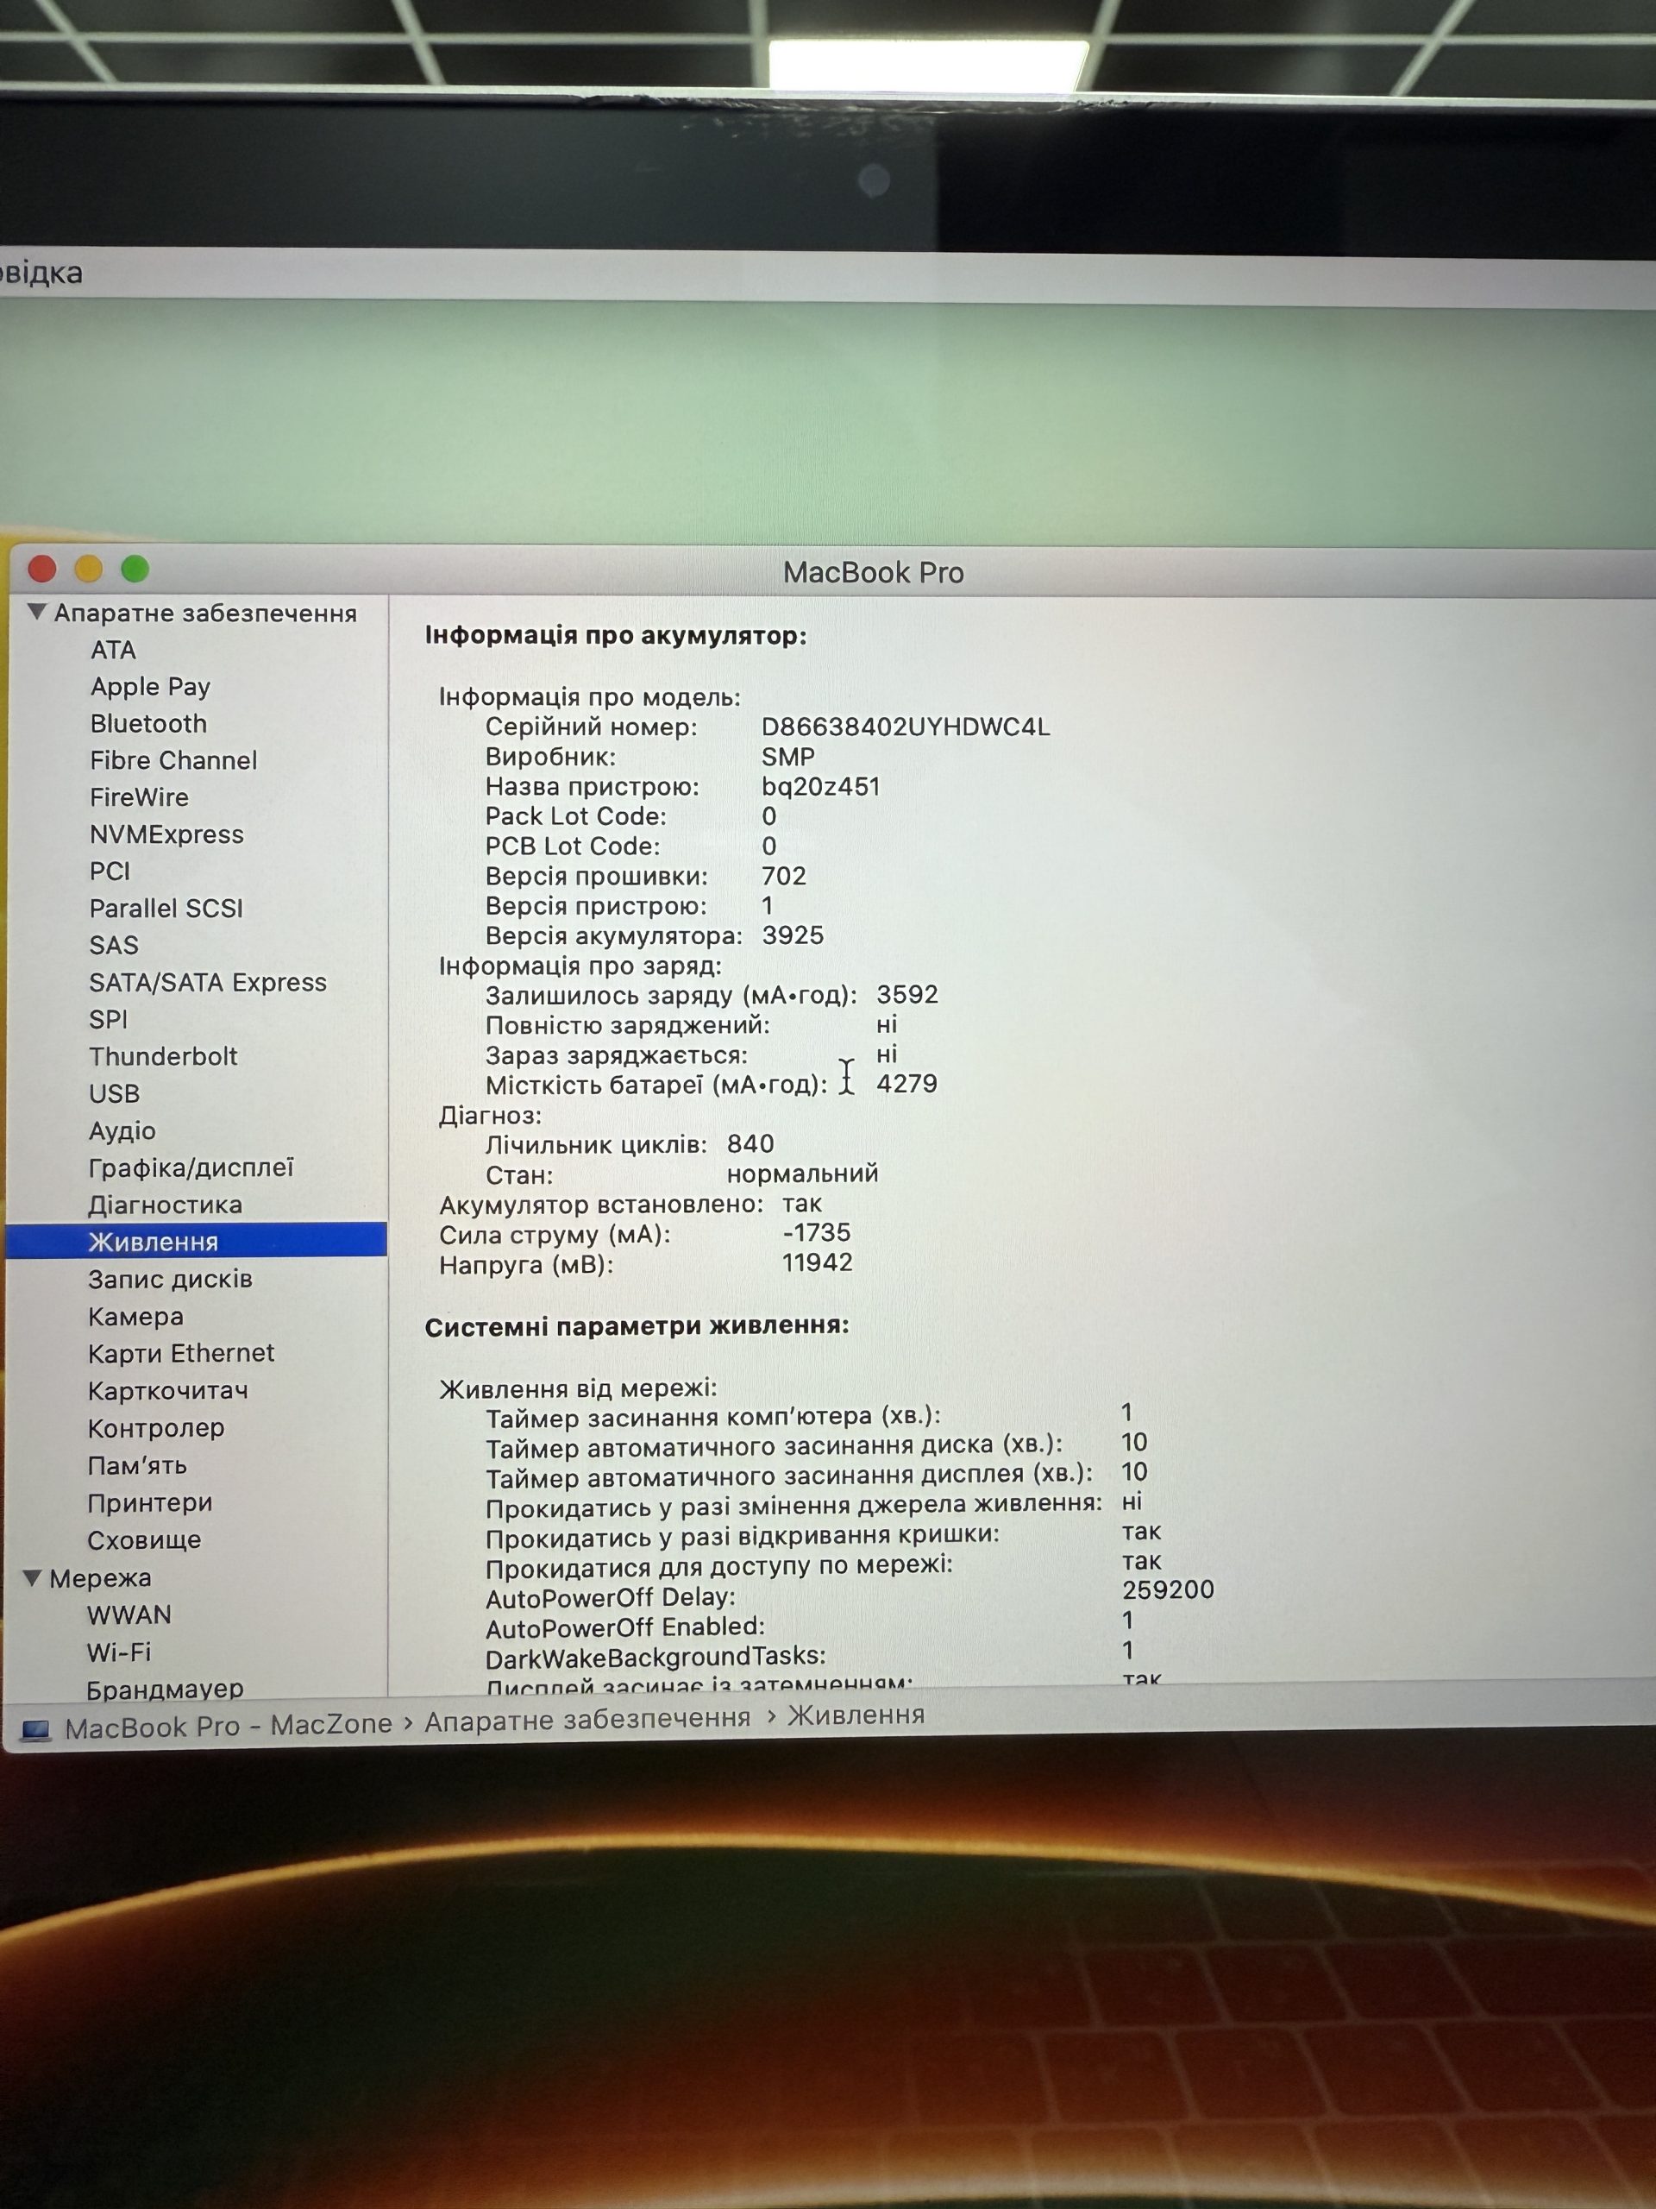Open SATA/SATA Express in the sidebar

pyautogui.click(x=208, y=983)
